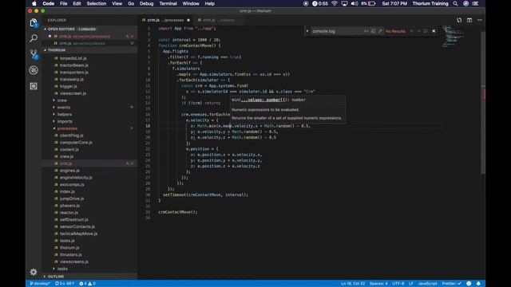Click the Wi-Fi icon in menu bar
Image resolution: width=511 pixels, height=287 pixels.
[335, 3]
